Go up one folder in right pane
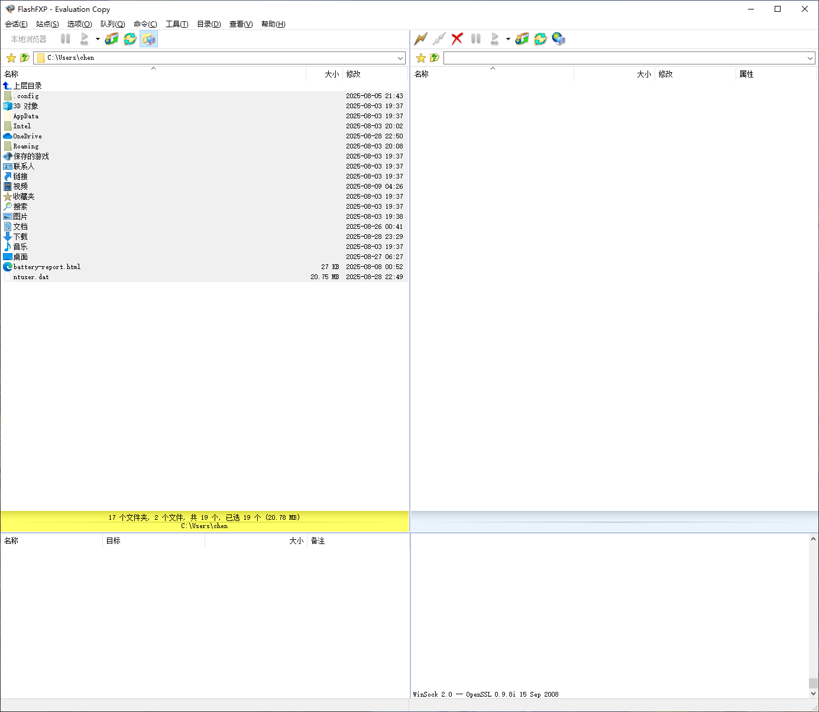 pos(435,58)
